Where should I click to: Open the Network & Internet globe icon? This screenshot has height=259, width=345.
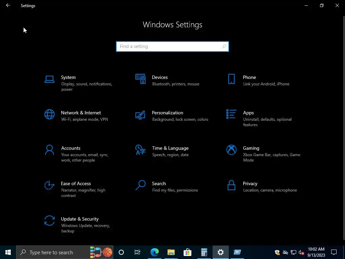pyautogui.click(x=49, y=115)
